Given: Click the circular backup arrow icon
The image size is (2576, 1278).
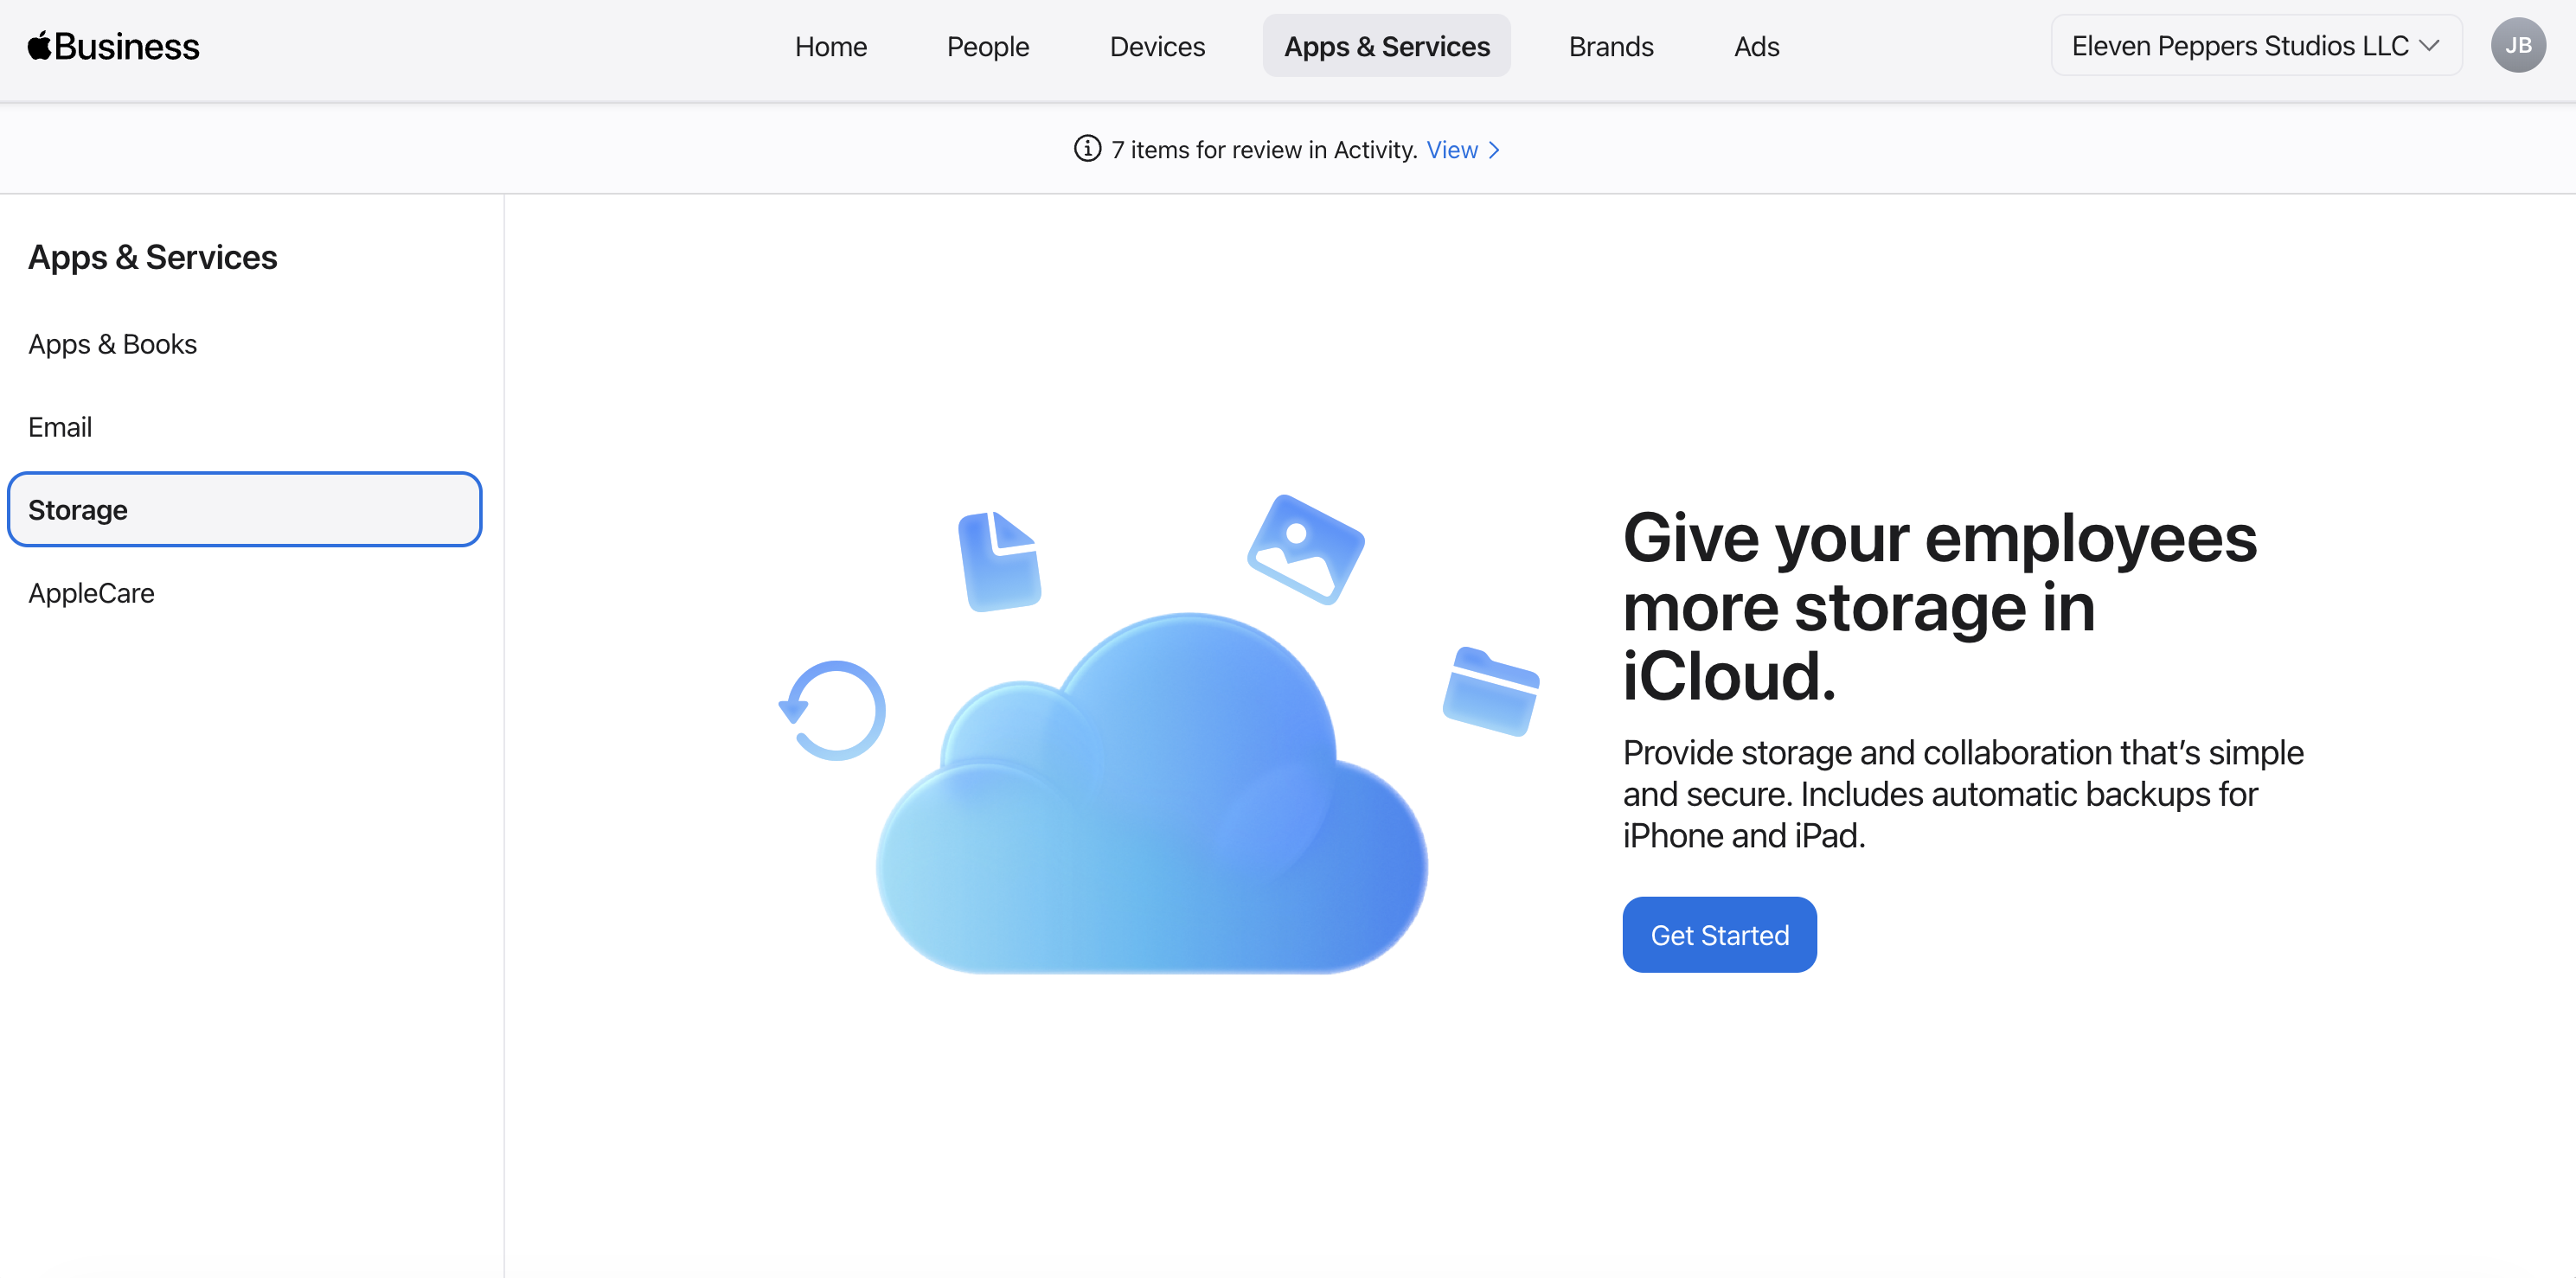Looking at the screenshot, I should (x=833, y=710).
